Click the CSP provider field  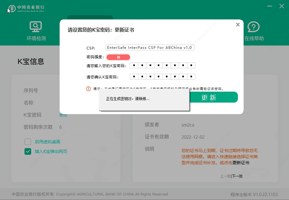[150, 48]
